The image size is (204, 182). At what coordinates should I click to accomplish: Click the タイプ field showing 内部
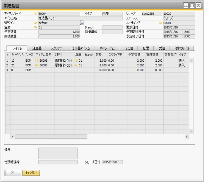tap(112, 14)
